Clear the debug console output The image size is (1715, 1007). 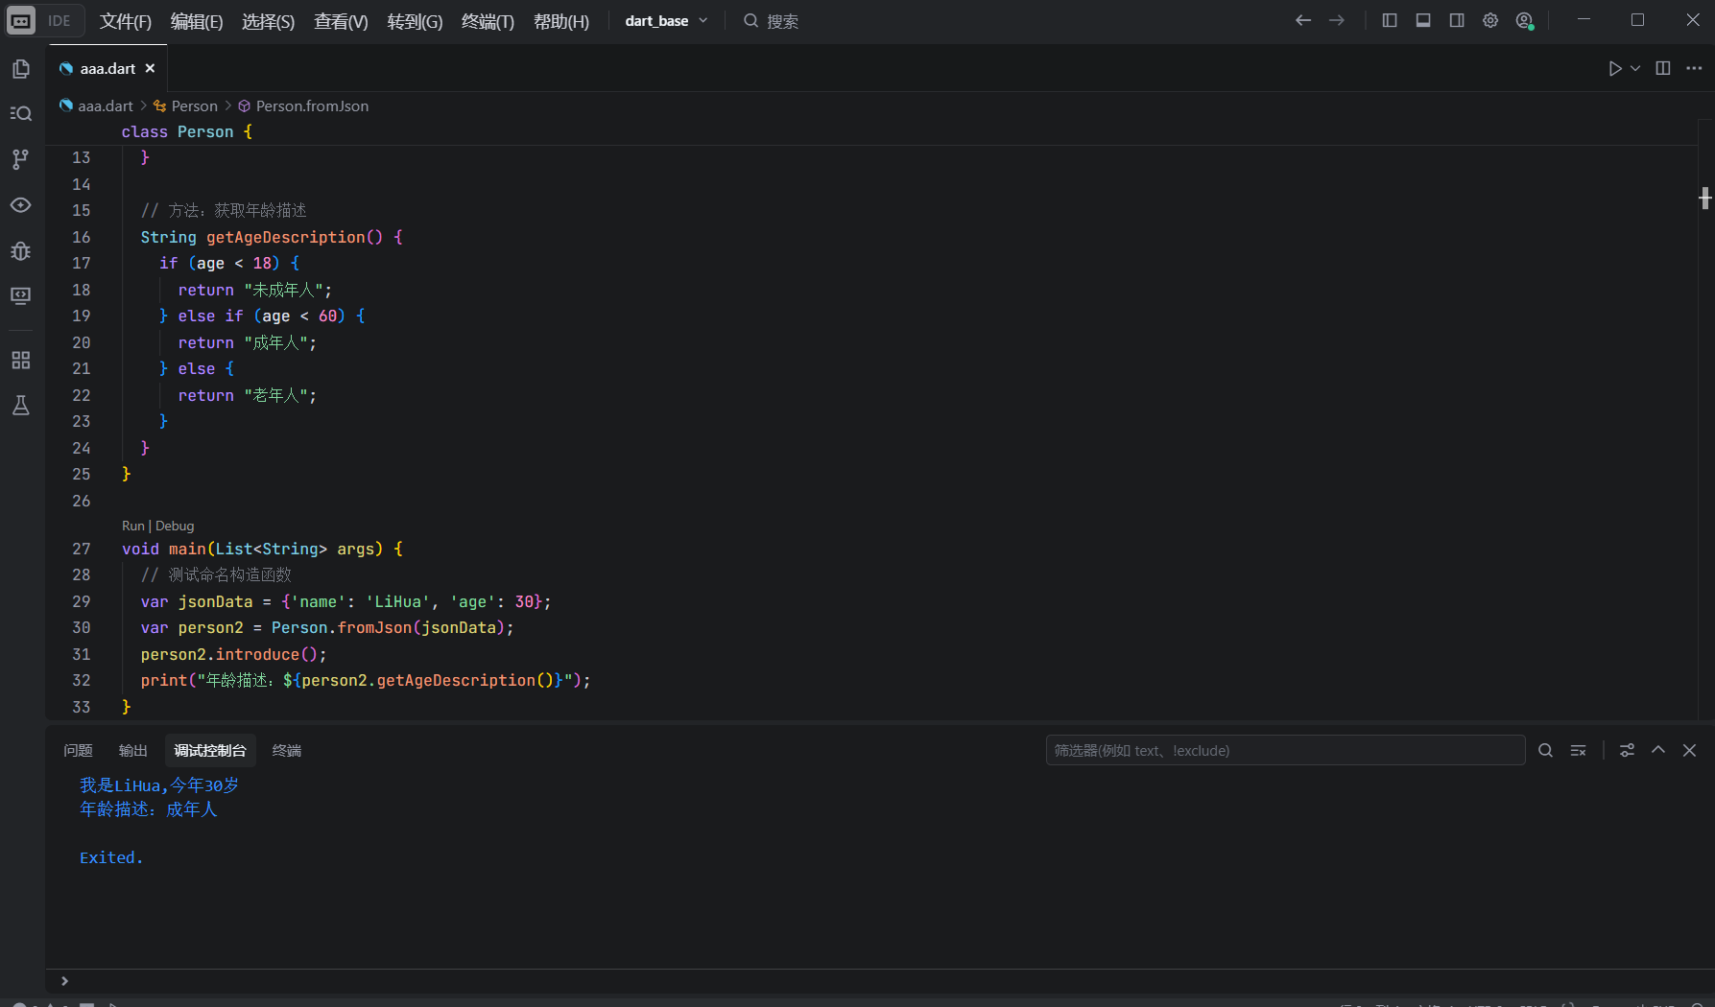click(x=1578, y=750)
